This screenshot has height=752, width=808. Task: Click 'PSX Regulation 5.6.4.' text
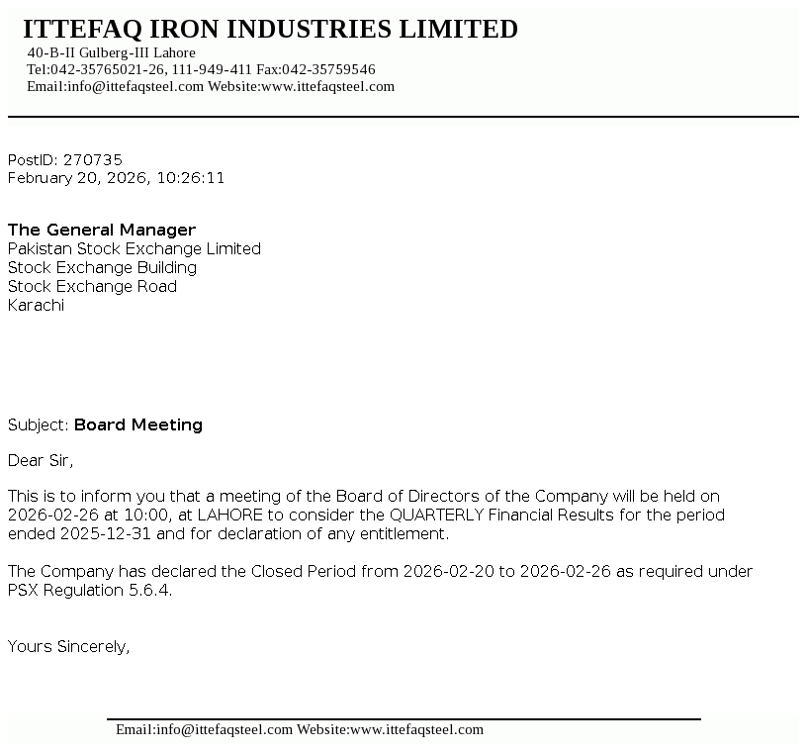click(x=89, y=590)
